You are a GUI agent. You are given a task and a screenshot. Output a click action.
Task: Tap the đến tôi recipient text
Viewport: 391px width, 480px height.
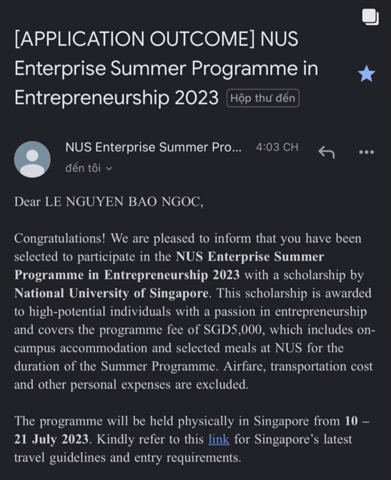[83, 168]
